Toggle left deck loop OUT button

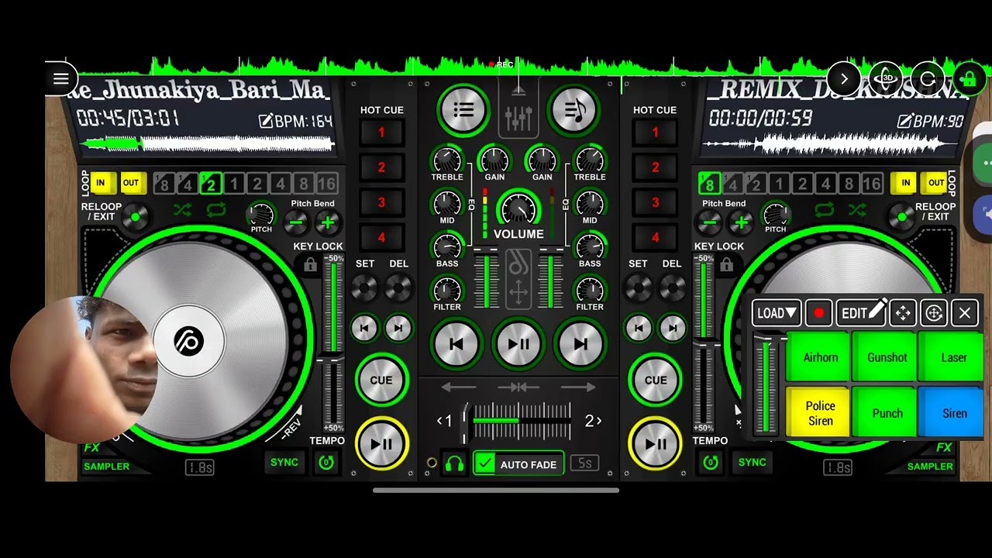[131, 183]
